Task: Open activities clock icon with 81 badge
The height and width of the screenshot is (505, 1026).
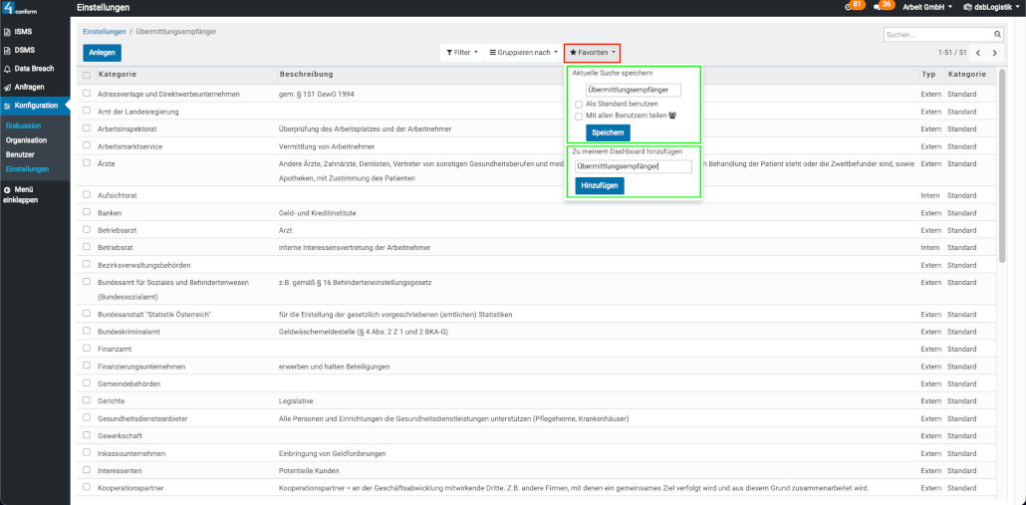Action: [x=848, y=7]
